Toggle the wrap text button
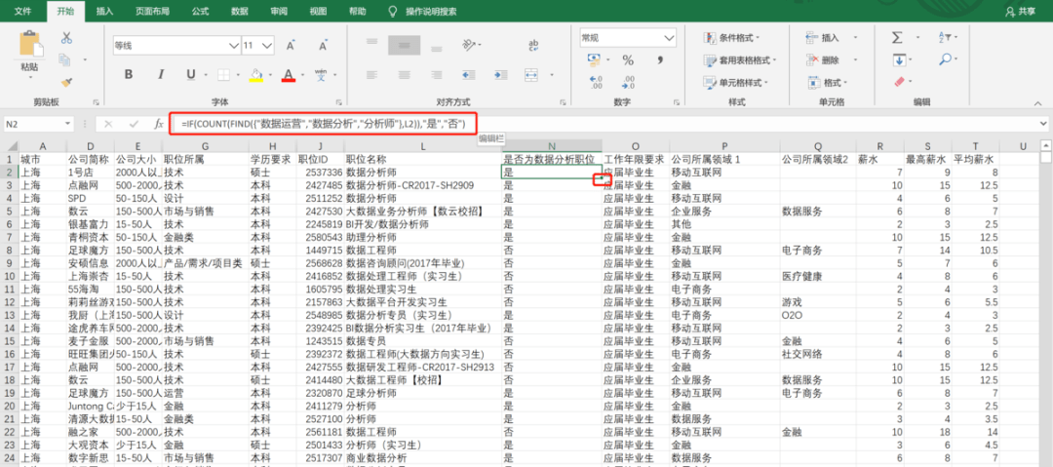 coord(534,46)
